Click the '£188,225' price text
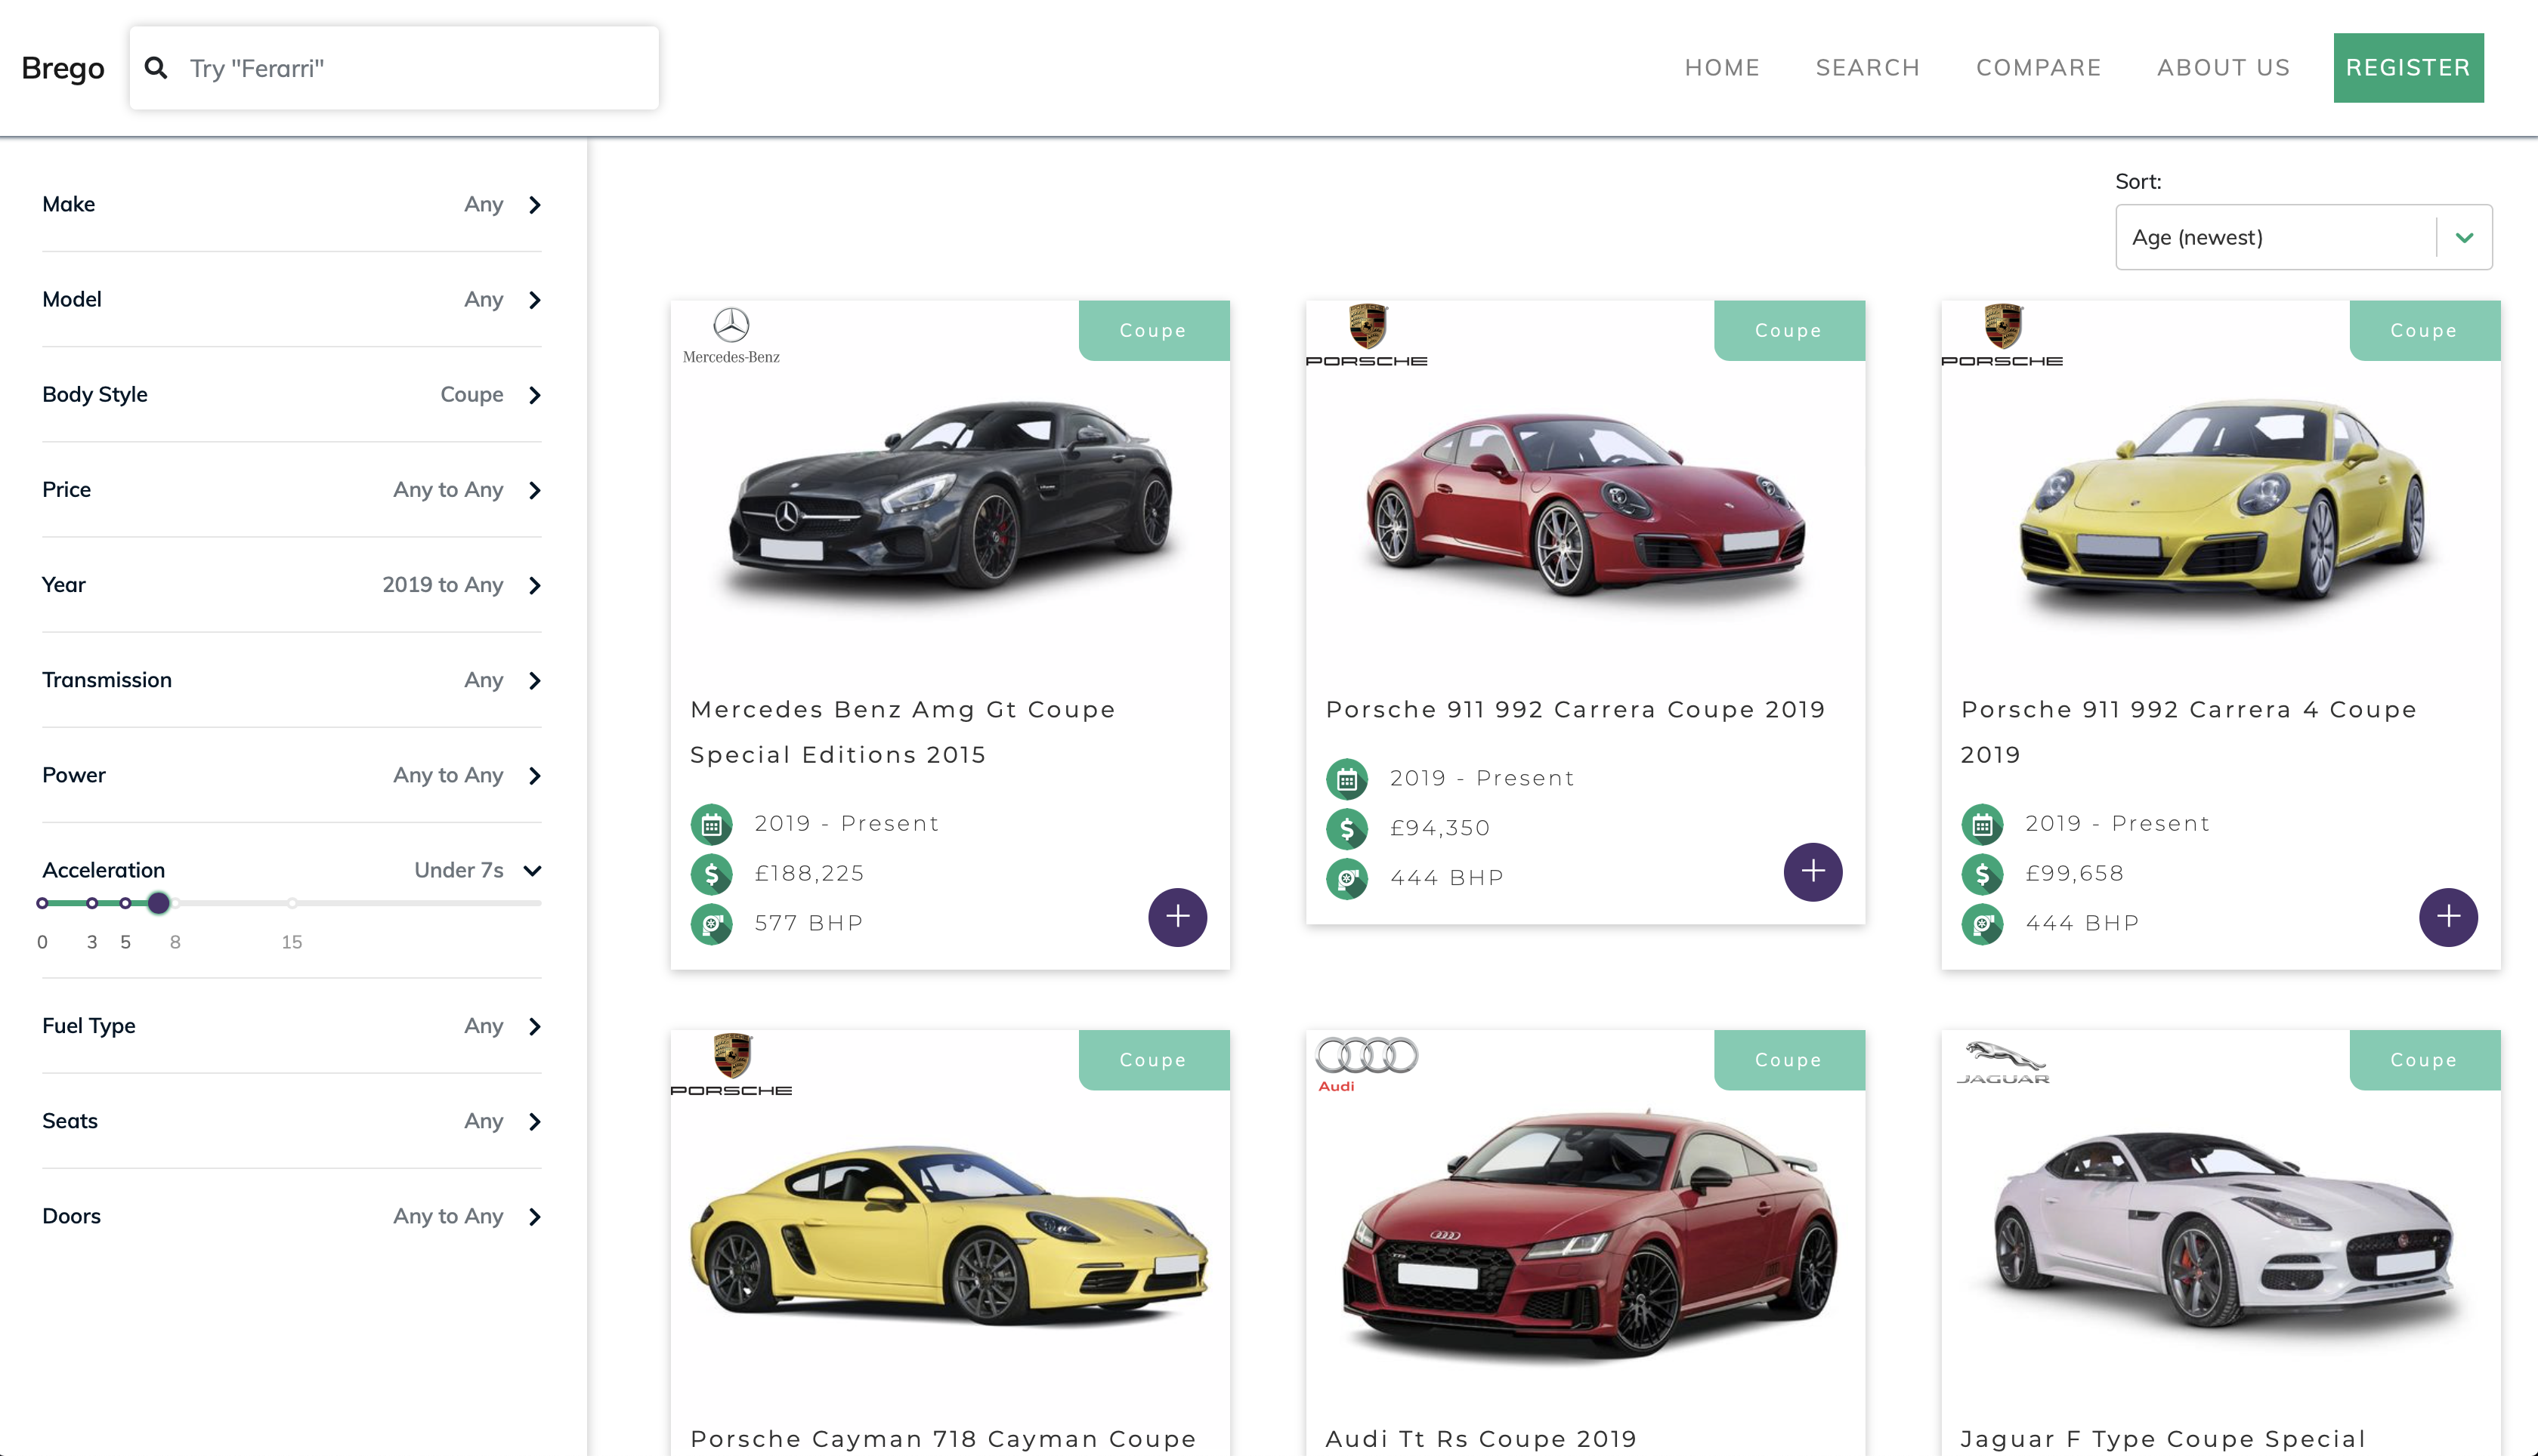This screenshot has width=2538, height=1456. pos(809,874)
